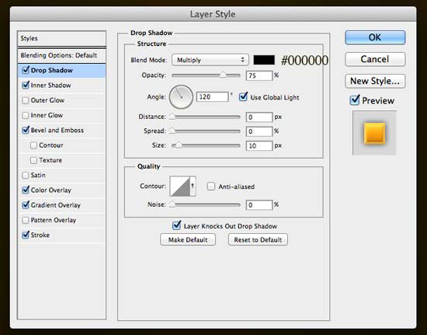Uncheck the Inner Shadow checkbox
Image resolution: width=427 pixels, height=335 pixels.
(26, 85)
